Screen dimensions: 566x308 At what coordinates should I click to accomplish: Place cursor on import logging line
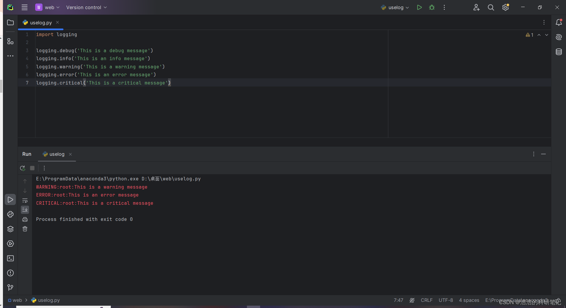coord(57,34)
